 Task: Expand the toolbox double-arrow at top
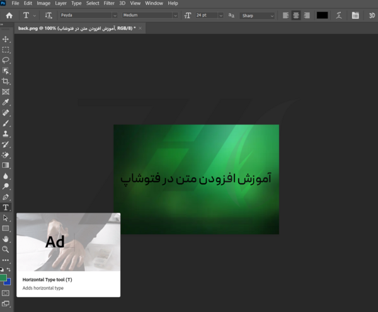[2, 25]
